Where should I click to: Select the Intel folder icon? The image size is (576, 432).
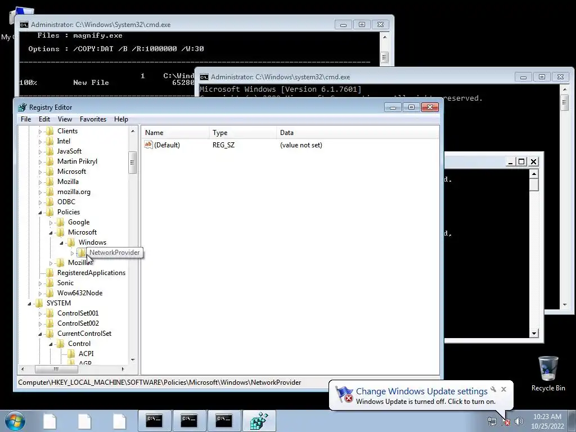point(49,141)
